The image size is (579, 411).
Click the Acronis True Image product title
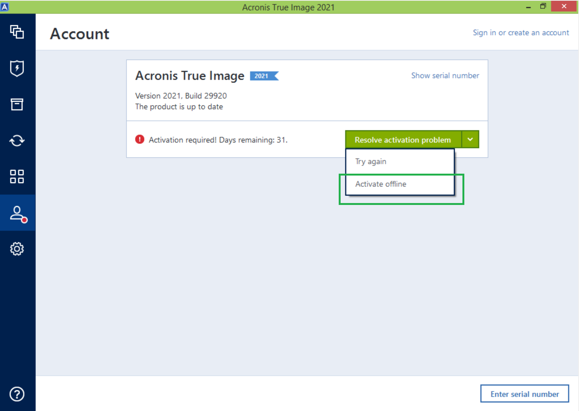pyautogui.click(x=190, y=76)
